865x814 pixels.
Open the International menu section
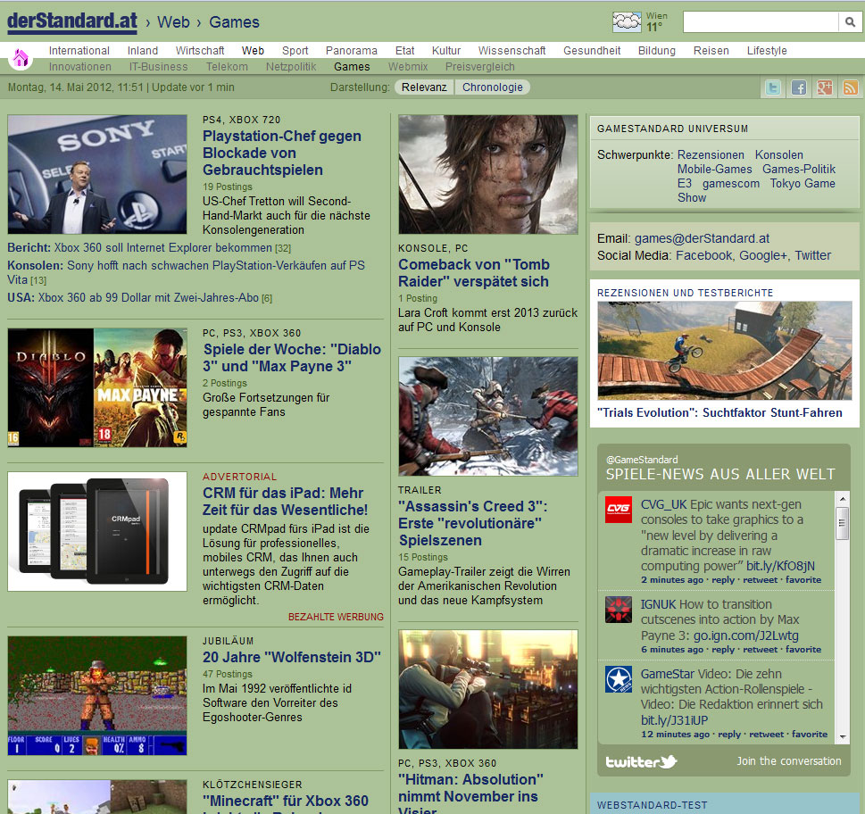[x=79, y=51]
